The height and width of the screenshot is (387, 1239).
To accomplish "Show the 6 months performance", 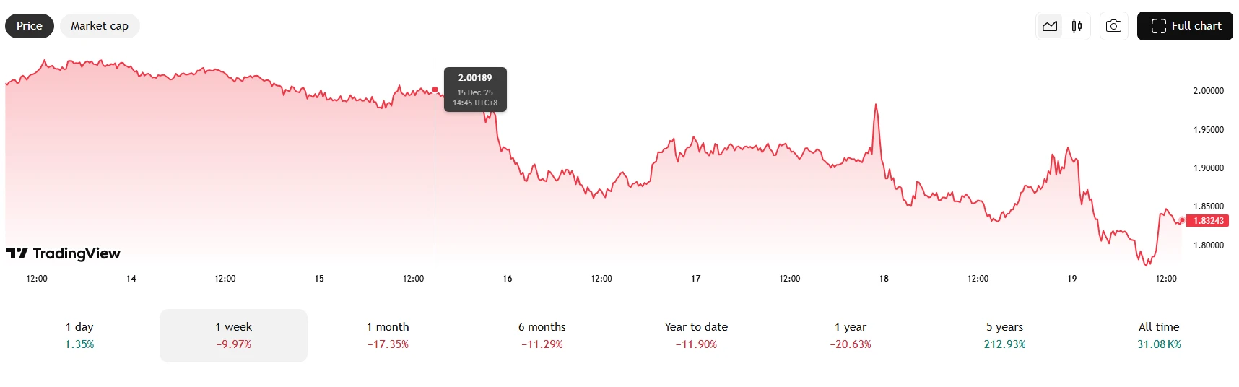I will tap(542, 336).
